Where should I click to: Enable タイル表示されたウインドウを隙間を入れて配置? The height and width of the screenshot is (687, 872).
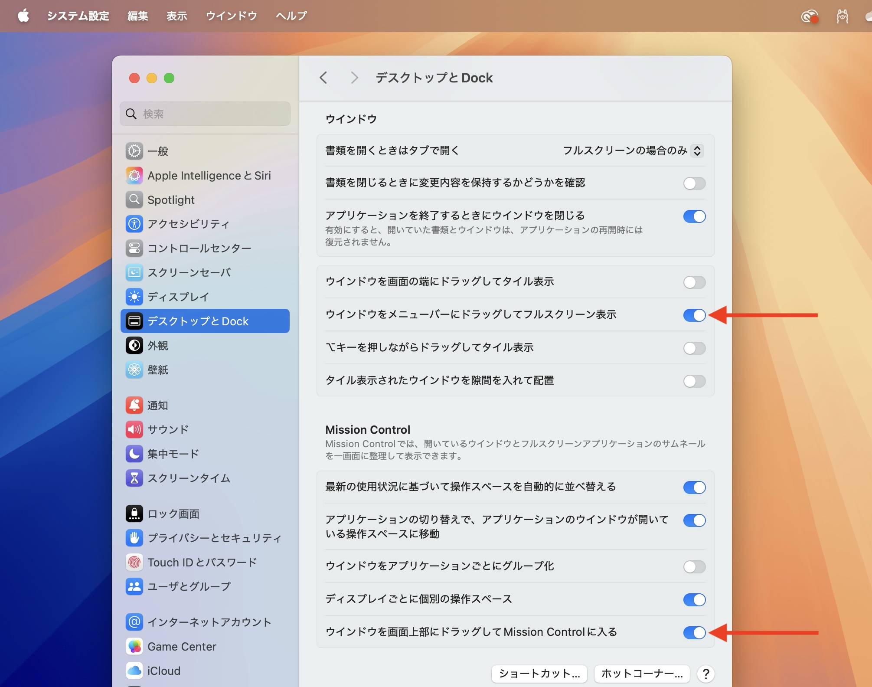pos(694,381)
